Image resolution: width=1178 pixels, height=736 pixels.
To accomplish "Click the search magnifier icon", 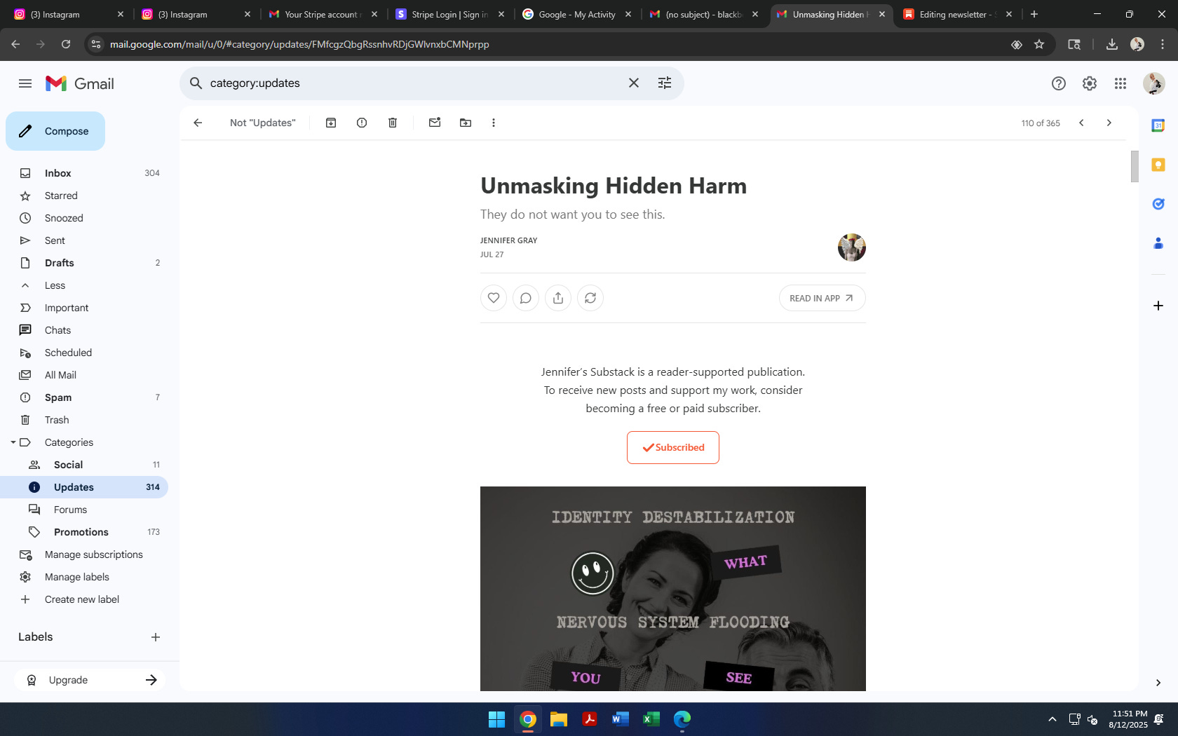I will [196, 83].
